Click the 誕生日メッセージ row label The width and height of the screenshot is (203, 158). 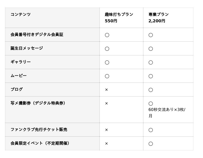tap(27, 48)
